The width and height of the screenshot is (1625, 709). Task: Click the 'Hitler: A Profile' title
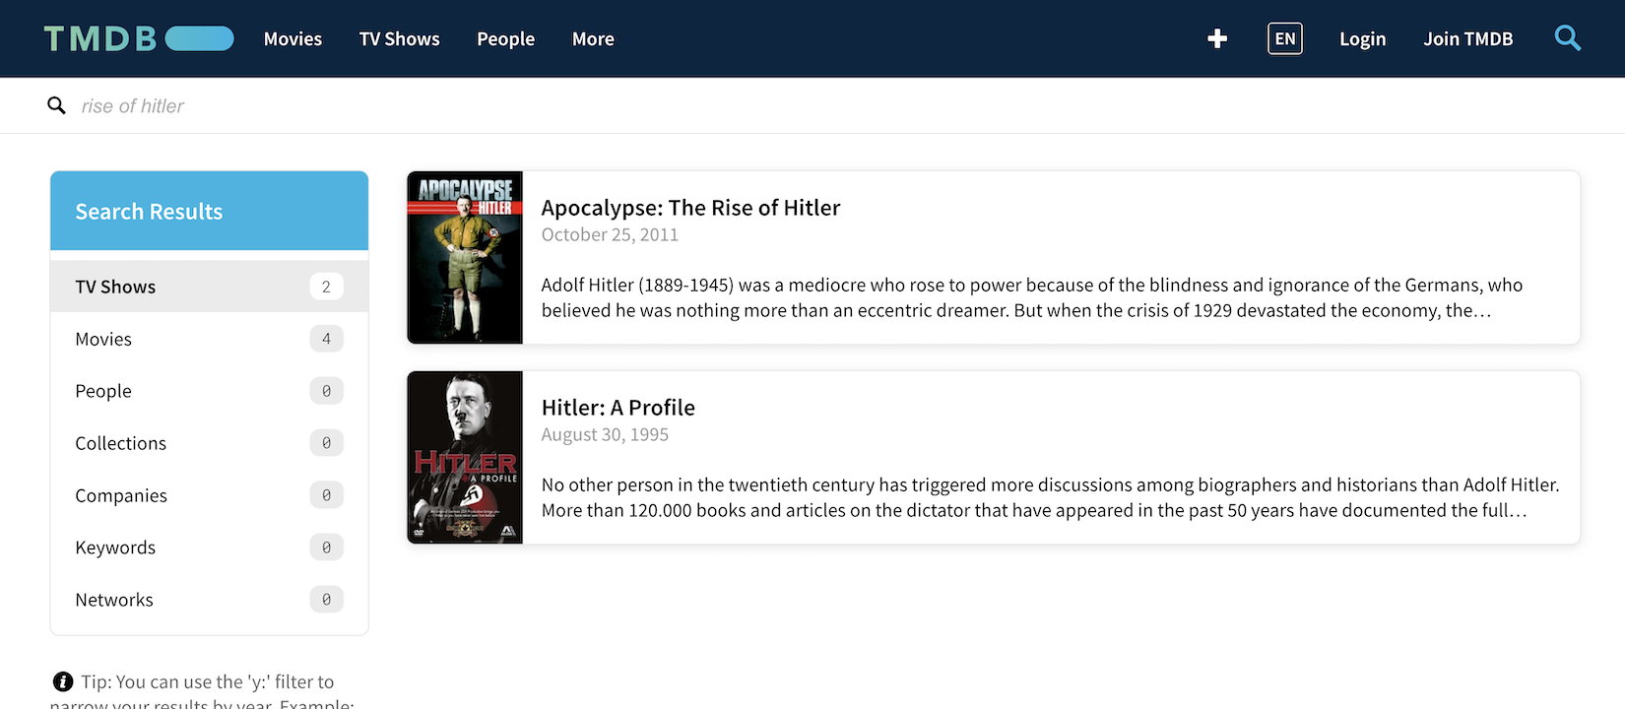(x=618, y=408)
